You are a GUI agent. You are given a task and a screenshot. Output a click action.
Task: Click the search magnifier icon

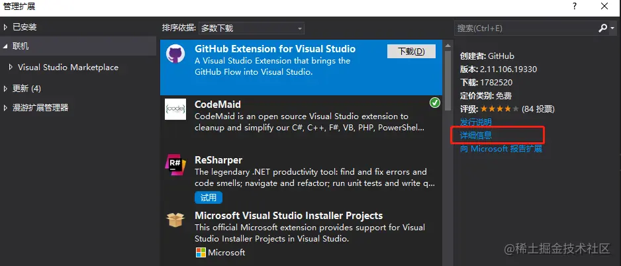point(602,28)
